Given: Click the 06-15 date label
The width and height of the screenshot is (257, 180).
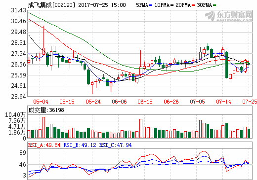Looking at the screenshot, I should pos(145,102).
